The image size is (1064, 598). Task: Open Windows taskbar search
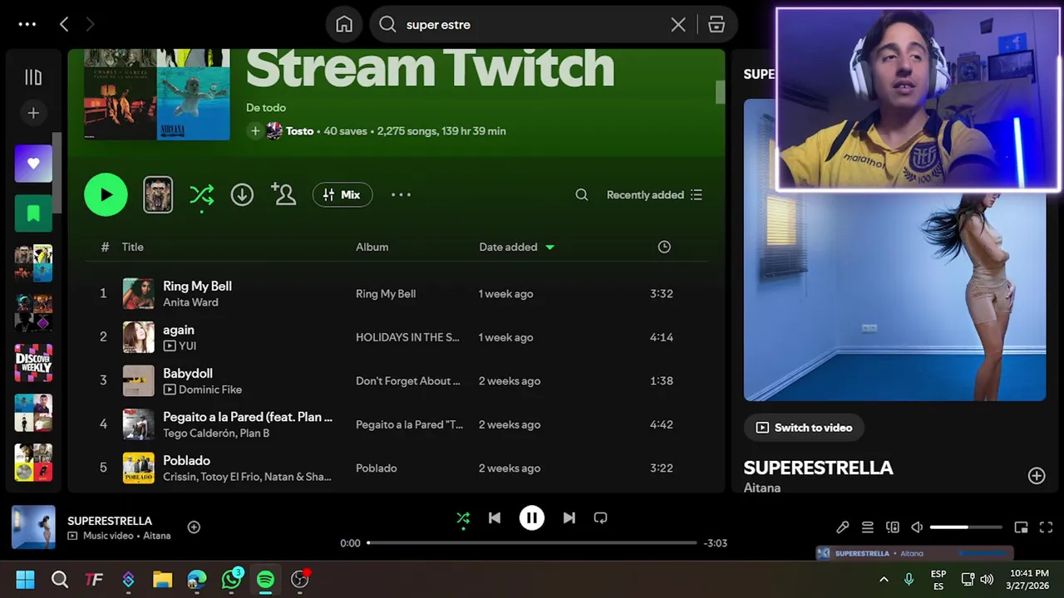click(x=60, y=580)
